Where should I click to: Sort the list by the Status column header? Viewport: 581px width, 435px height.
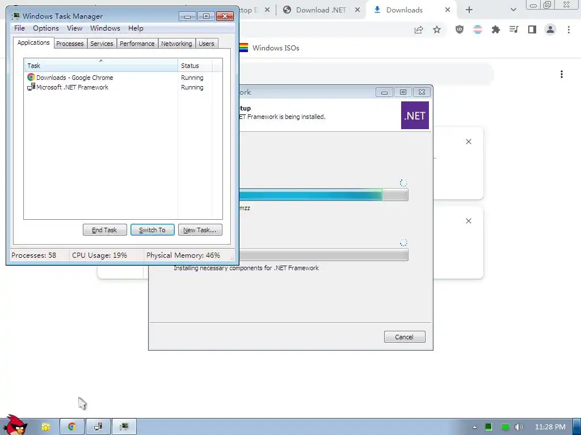(195, 66)
